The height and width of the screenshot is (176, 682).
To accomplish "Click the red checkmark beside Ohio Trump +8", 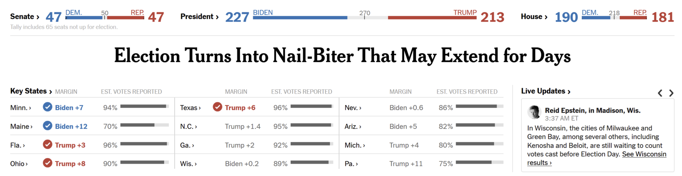I will 47,163.
